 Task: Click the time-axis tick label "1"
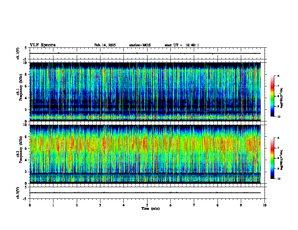[x=53, y=205]
